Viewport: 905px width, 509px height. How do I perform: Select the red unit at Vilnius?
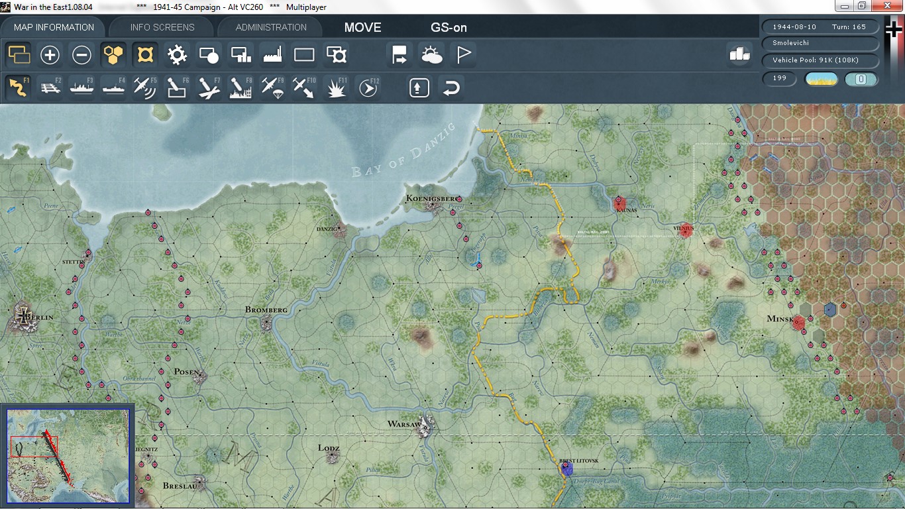tap(686, 231)
